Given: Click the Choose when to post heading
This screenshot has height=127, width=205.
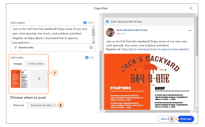Looking at the screenshot, I should click(x=28, y=97).
